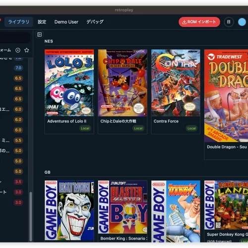Image resolution: width=248 pixels, height=248 pixels.
Task: Click the Local badge under ChipとDaleの大作戦
Action: click(x=138, y=128)
